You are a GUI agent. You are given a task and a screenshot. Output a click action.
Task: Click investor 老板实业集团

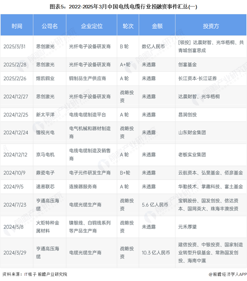click(192, 155)
